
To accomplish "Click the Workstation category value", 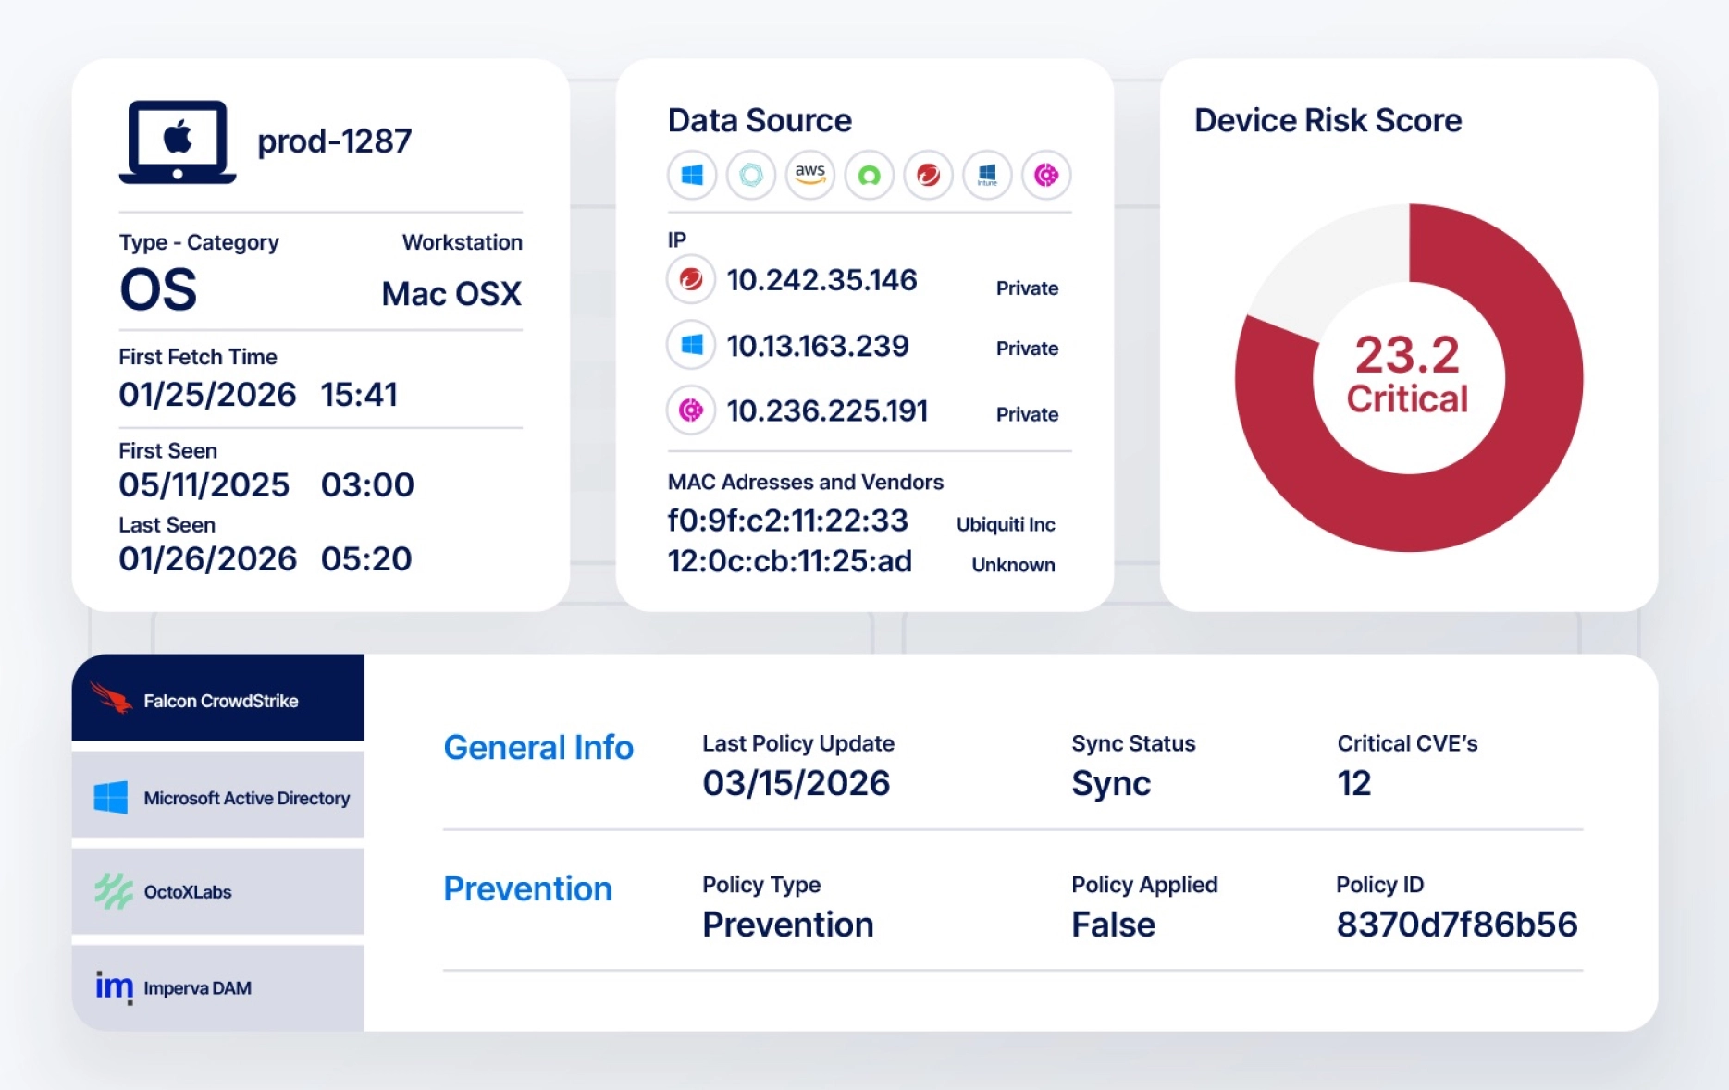I will click(463, 242).
